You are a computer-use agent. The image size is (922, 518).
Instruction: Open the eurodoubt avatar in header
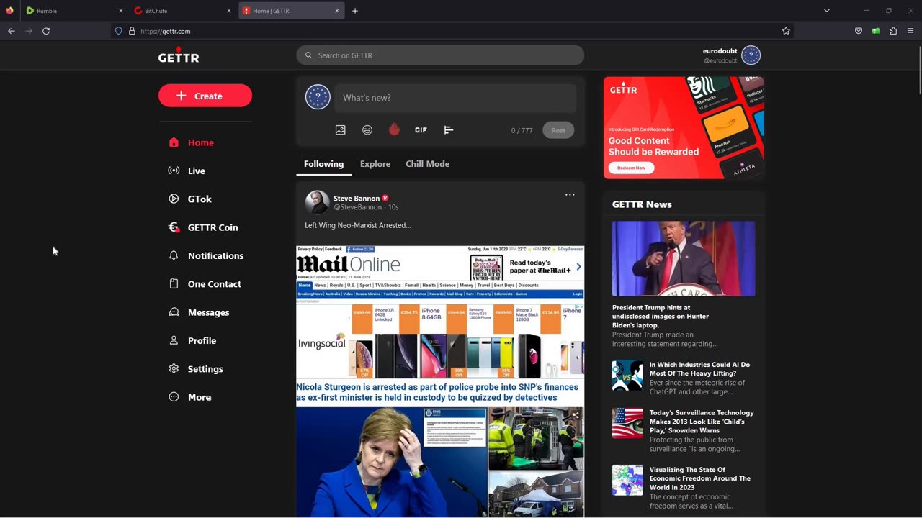click(751, 55)
